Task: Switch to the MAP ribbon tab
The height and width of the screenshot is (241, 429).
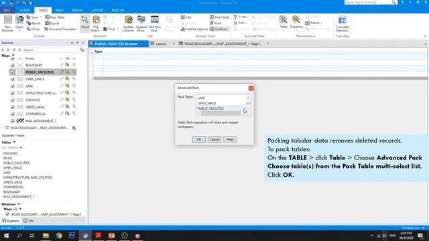Action: tap(60, 10)
